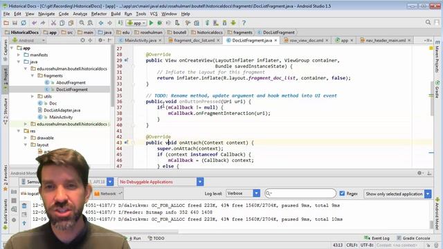This screenshot has width=443, height=249.
Task: Toggle the Captures tool window button
Action: point(6,50)
